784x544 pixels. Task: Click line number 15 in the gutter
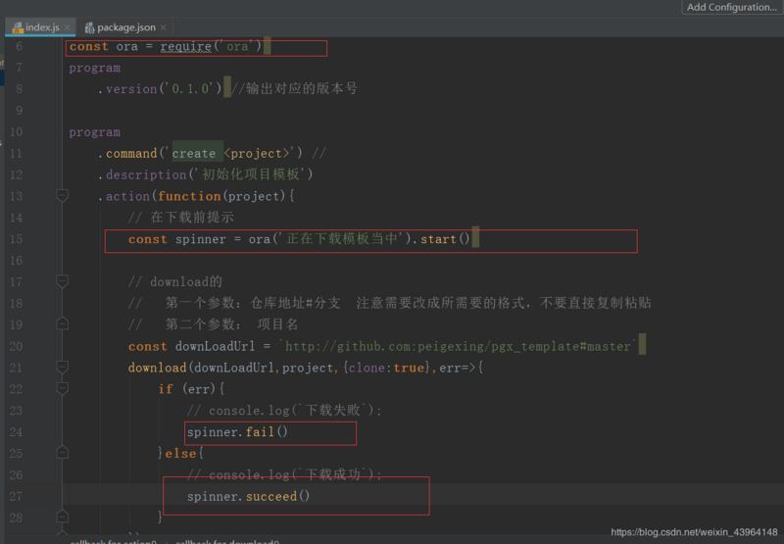coord(16,239)
